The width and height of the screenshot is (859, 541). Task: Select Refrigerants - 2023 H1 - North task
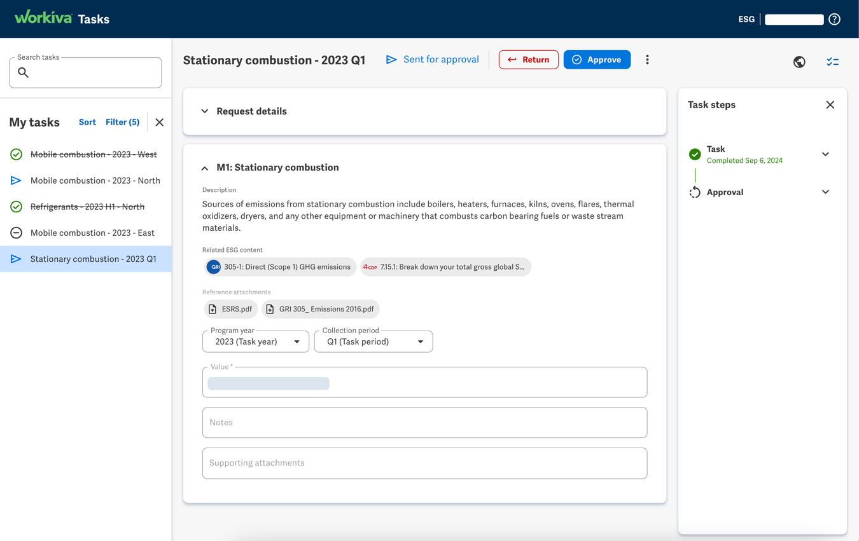86,207
